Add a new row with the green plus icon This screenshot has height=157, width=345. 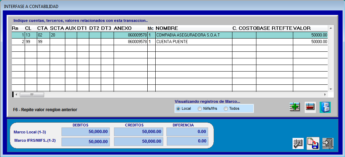(295, 108)
